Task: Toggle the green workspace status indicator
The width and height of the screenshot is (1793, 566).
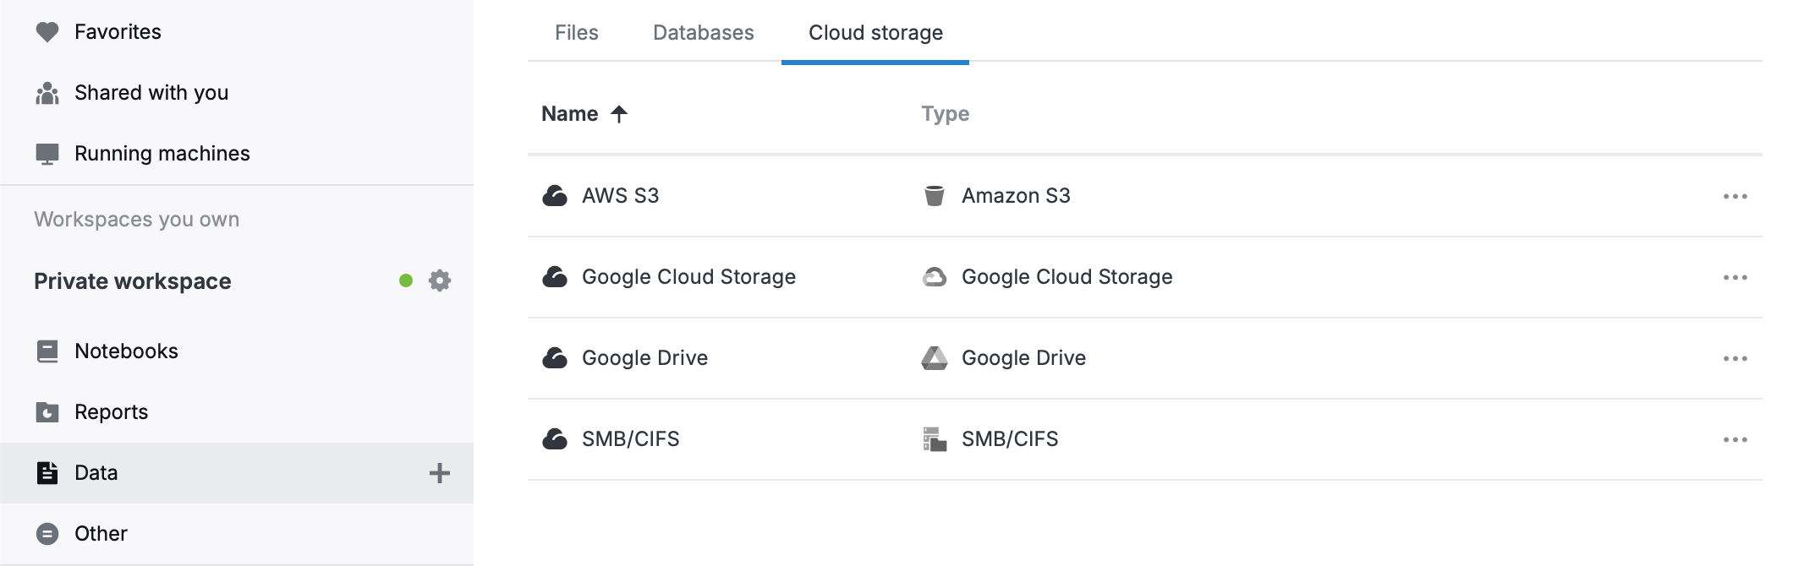Action: pos(404,281)
